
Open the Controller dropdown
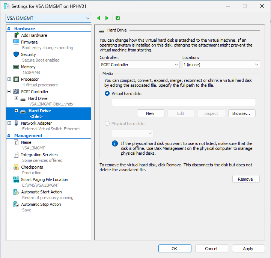pyautogui.click(x=140, y=65)
